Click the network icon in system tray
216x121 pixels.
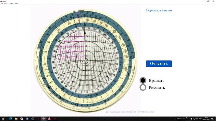[x=194, y=119]
